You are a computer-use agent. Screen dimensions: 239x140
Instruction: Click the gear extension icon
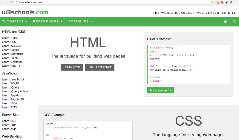pyautogui.click(x=231, y=2)
